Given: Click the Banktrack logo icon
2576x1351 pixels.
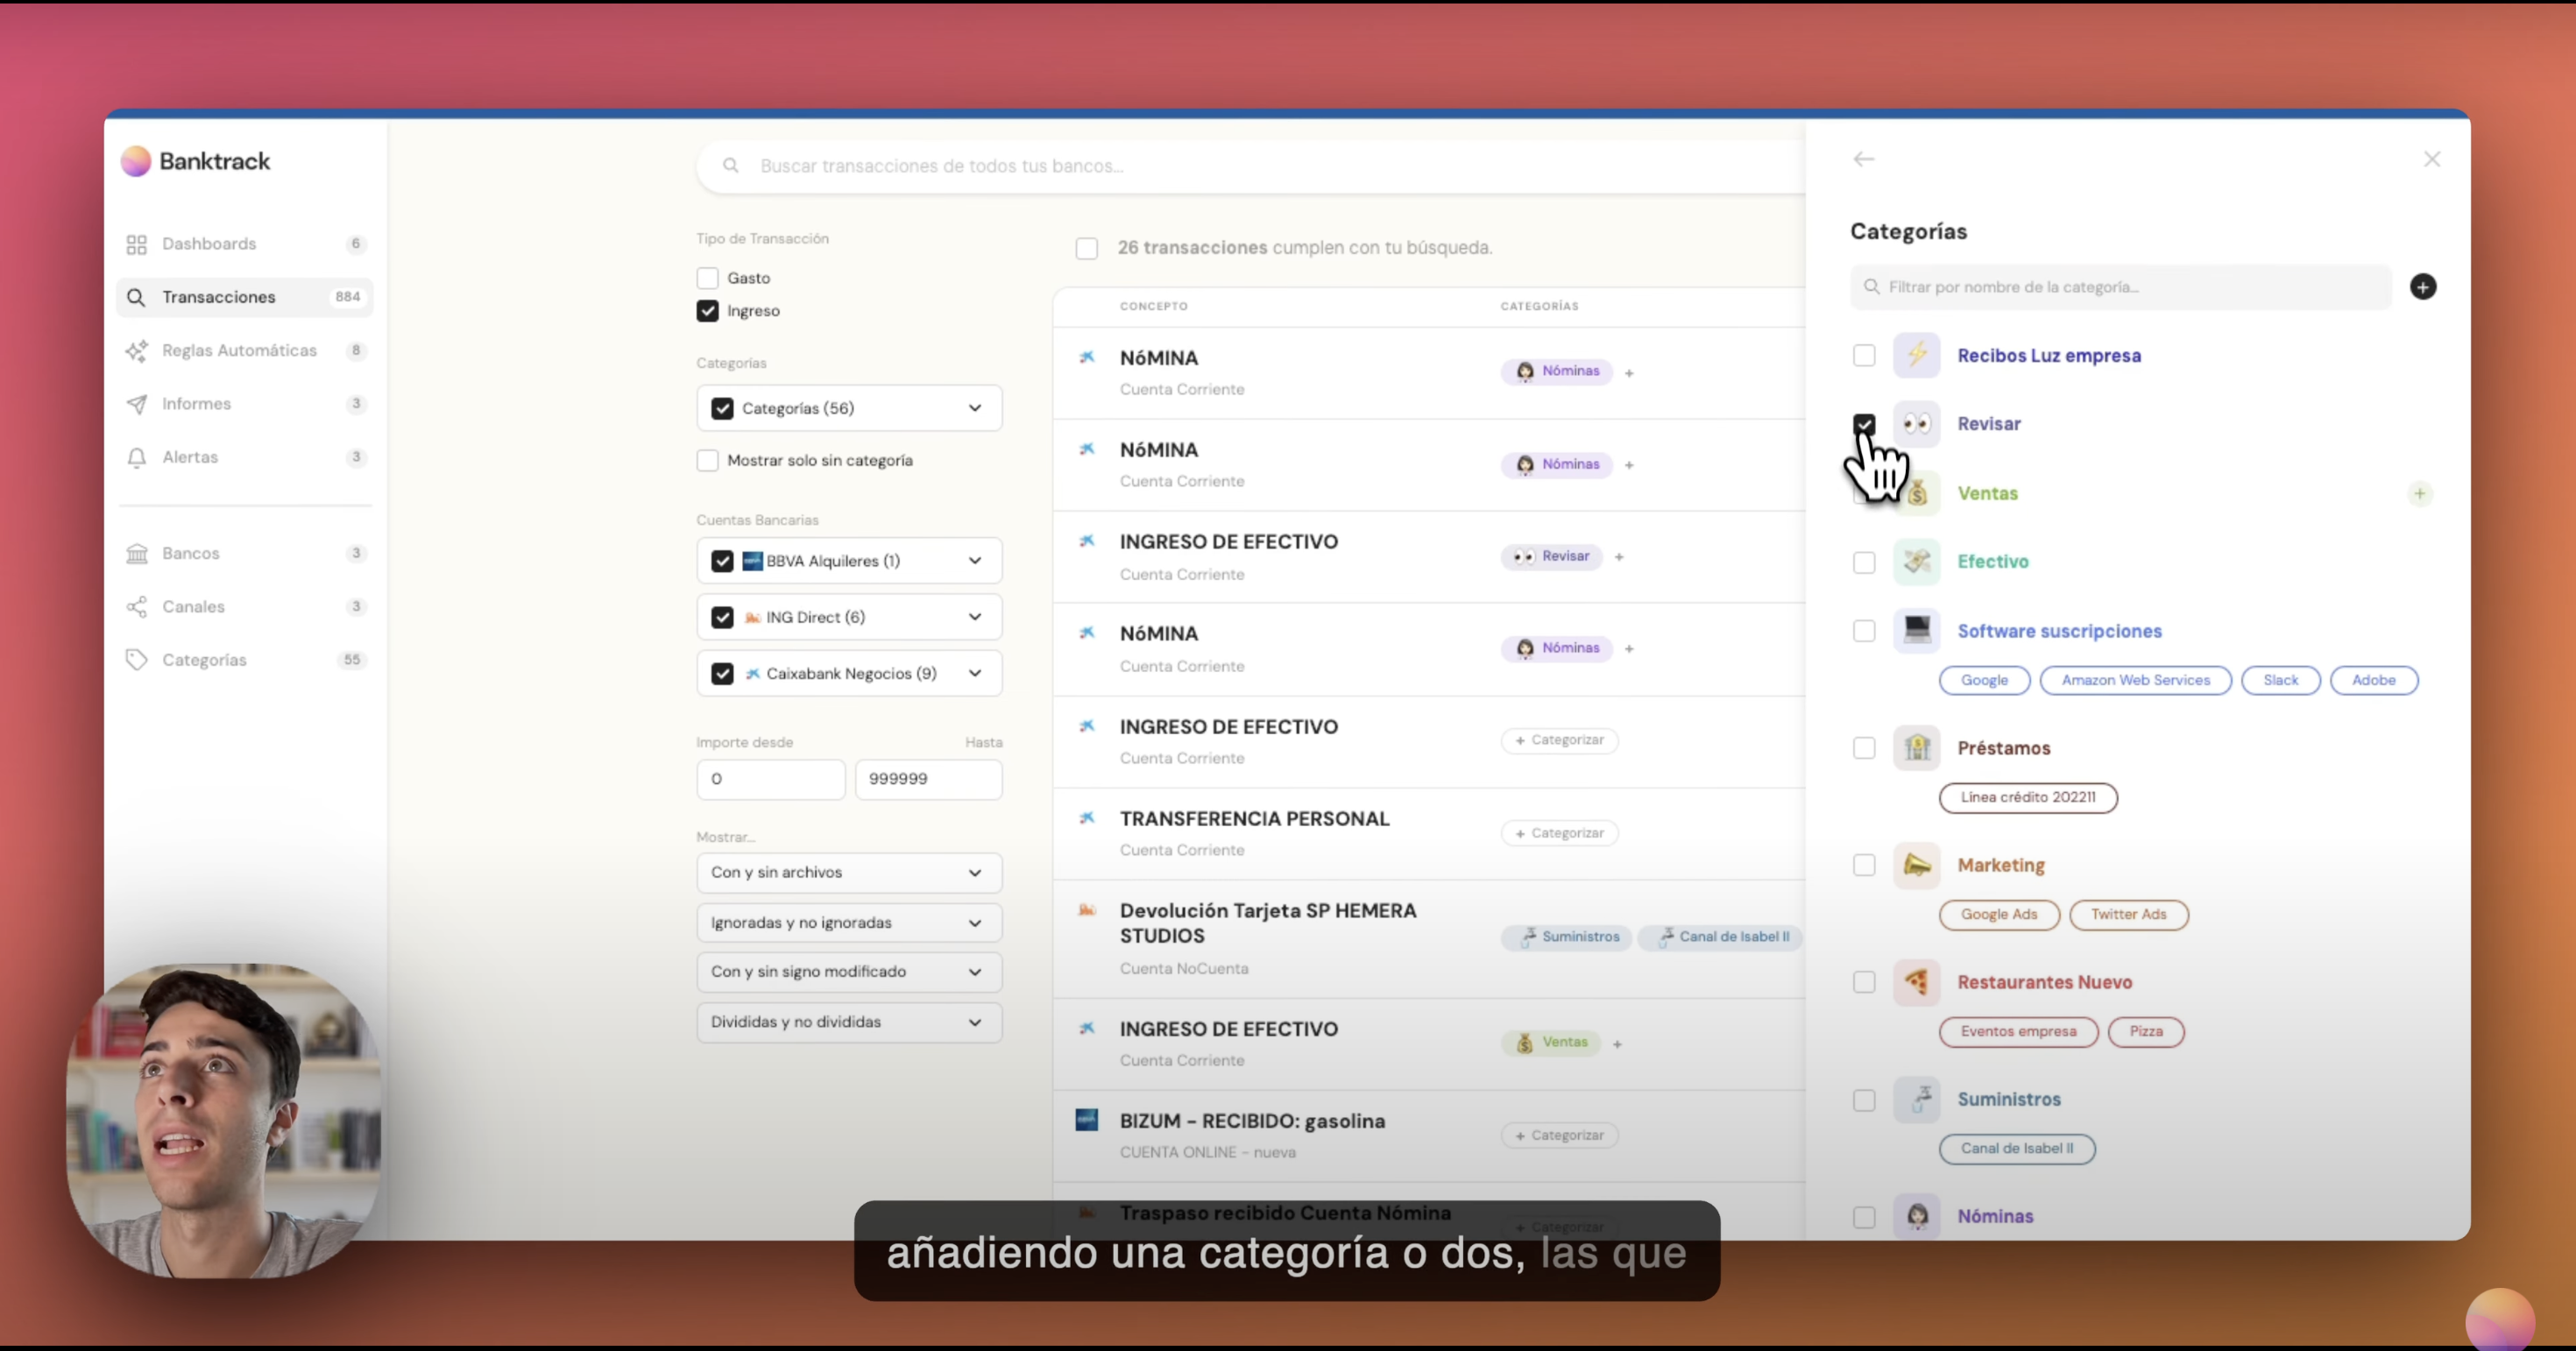Looking at the screenshot, I should click(x=135, y=160).
